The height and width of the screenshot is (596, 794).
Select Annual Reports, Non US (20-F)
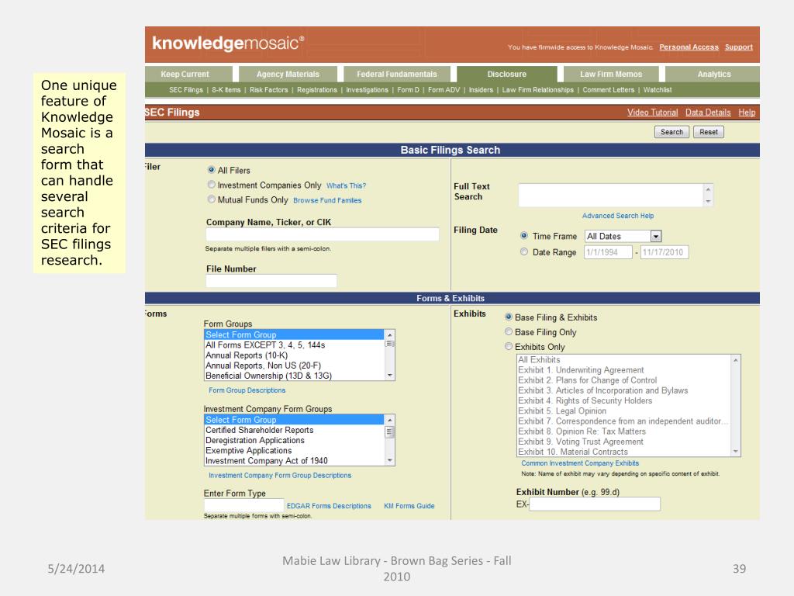coord(294,366)
